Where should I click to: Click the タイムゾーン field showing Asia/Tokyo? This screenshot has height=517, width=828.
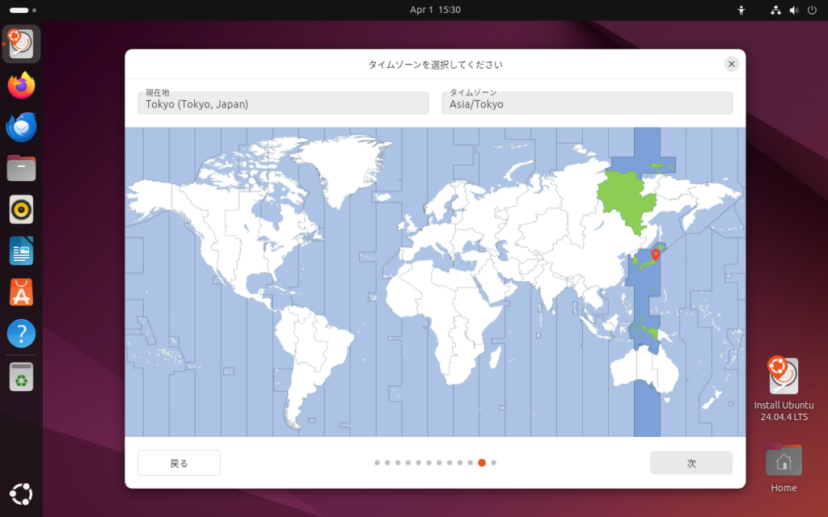coord(587,103)
